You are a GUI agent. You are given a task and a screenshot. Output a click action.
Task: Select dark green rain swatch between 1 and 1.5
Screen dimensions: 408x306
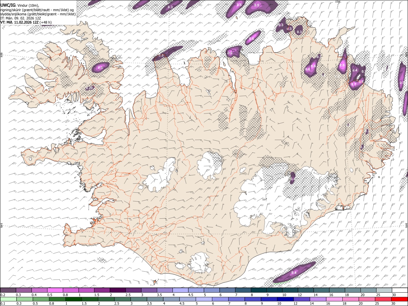click(73, 299)
